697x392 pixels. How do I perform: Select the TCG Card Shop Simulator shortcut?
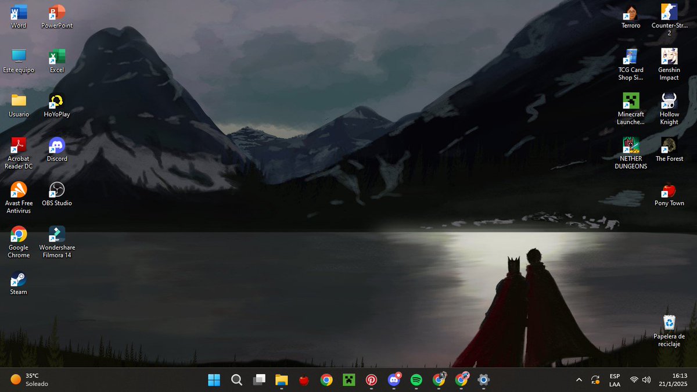631,64
